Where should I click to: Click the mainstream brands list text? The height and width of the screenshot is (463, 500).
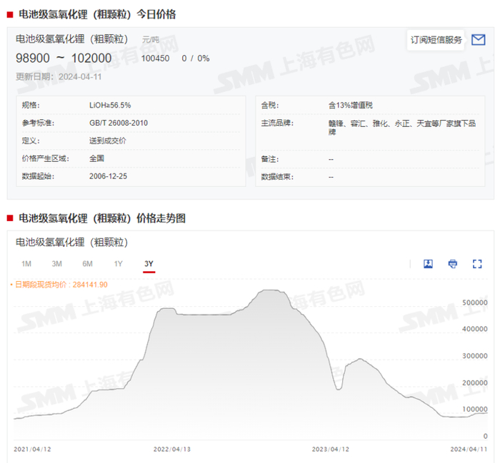[401, 128]
